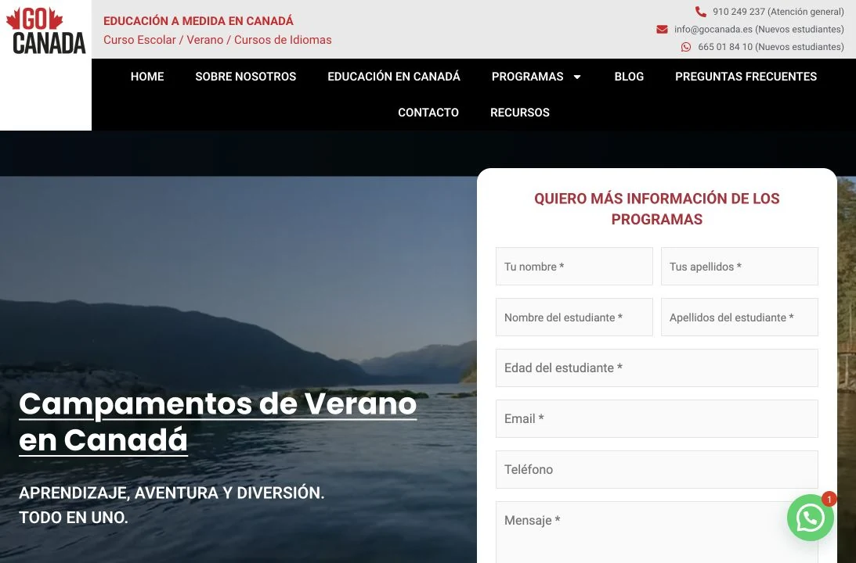Click the 665 01 84 10 number
856x563 pixels.
tap(771, 47)
